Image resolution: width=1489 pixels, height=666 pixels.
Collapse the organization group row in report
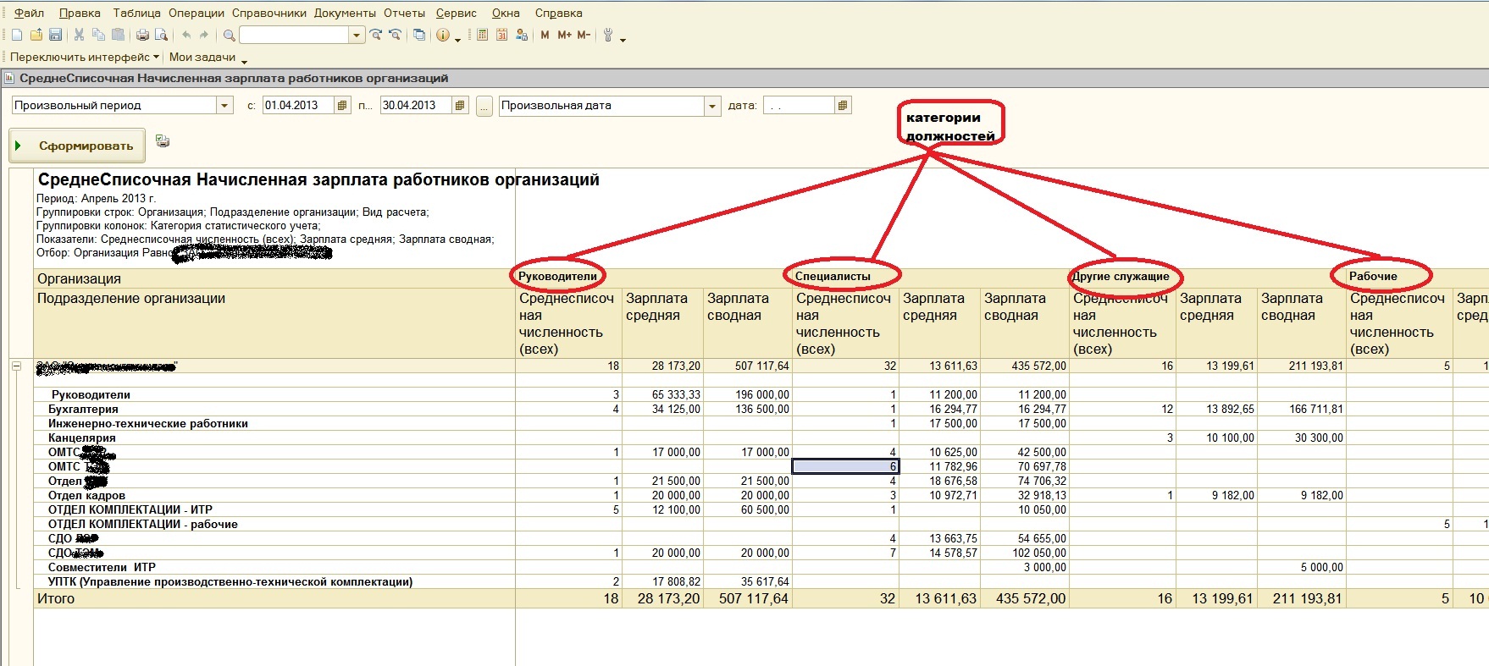pos(16,366)
